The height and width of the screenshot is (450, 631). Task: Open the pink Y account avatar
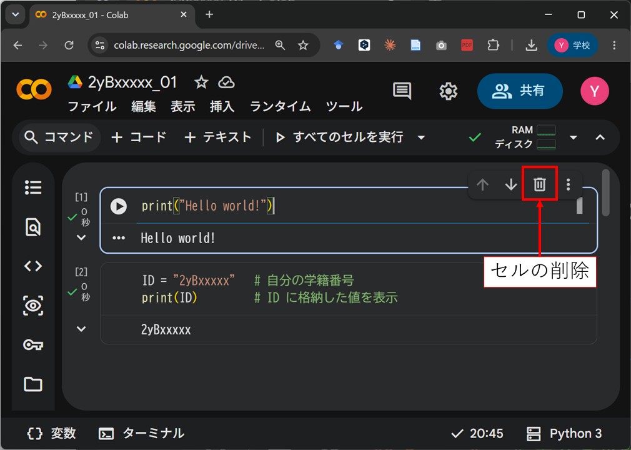tap(594, 91)
